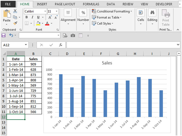Open Clipboard dialog launcher
The height and width of the screenshot is (136, 182).
tap(21, 30)
